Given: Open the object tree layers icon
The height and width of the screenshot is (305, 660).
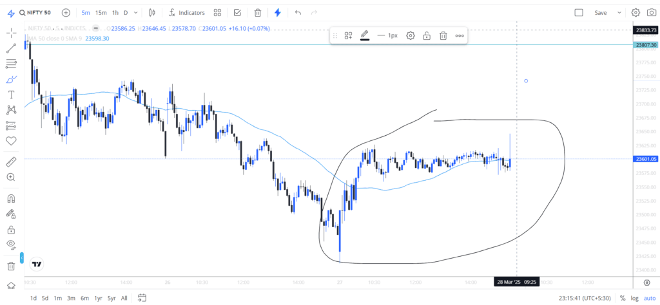Looking at the screenshot, I should [12, 285].
